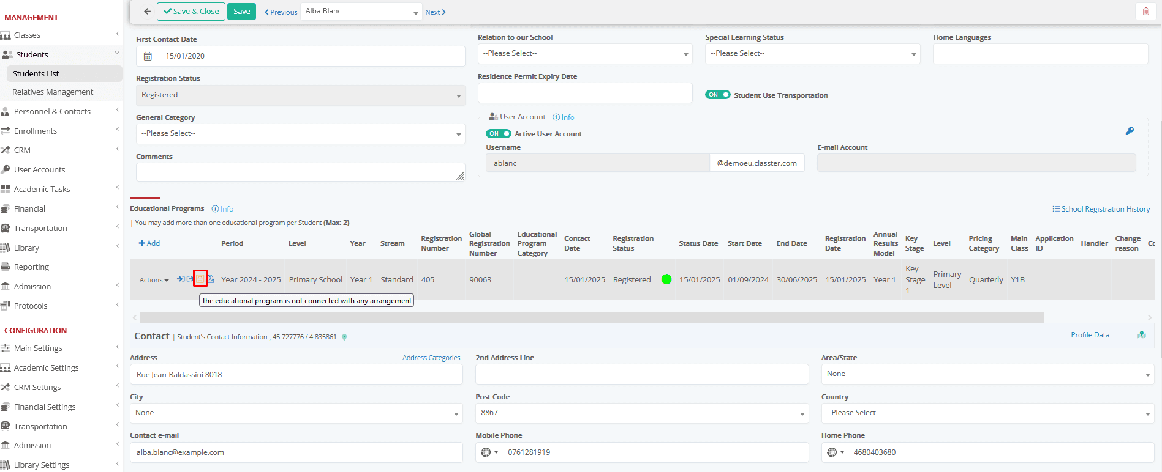Screen dimensions: 1162x472
Task: Click the orange arrangement cabinet icon in program row
Action: (x=200, y=279)
